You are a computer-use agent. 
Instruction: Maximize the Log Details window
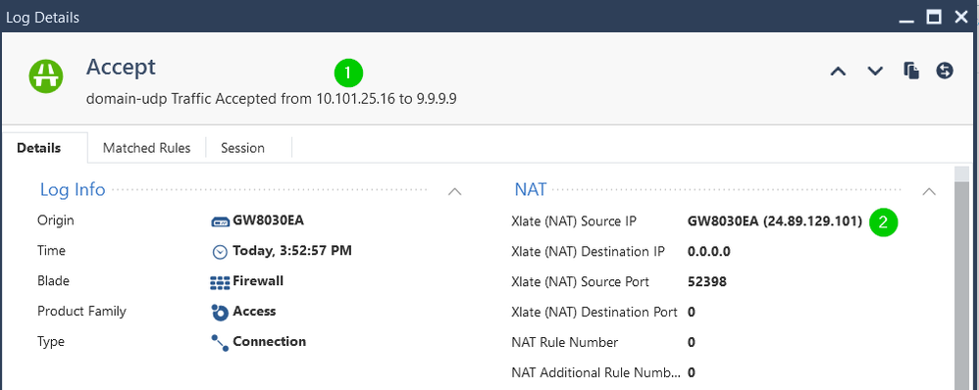click(x=934, y=17)
